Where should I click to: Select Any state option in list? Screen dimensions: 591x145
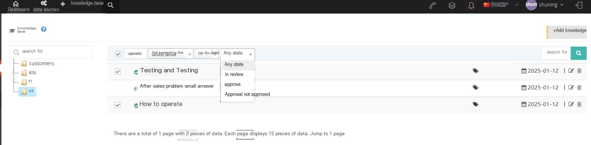click(238, 64)
